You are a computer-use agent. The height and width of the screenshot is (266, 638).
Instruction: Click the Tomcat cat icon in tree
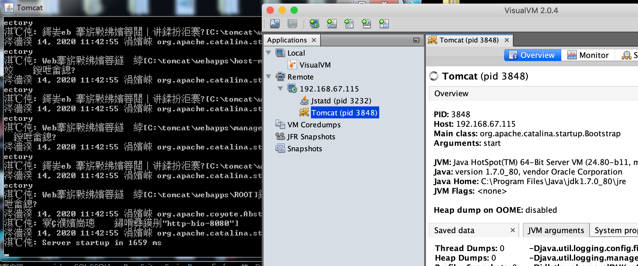pos(304,112)
